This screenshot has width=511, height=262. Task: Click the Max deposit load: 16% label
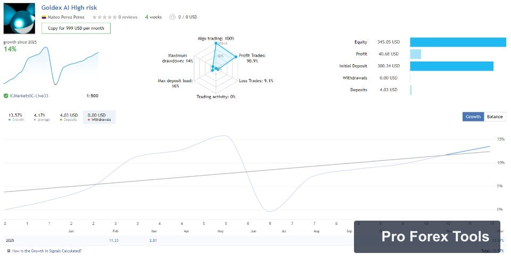pos(175,83)
